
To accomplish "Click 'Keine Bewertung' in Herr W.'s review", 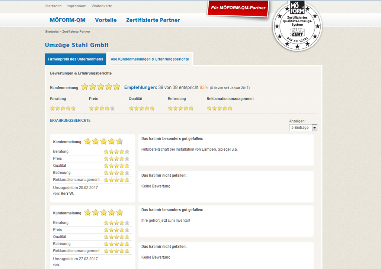I will point(156,186).
